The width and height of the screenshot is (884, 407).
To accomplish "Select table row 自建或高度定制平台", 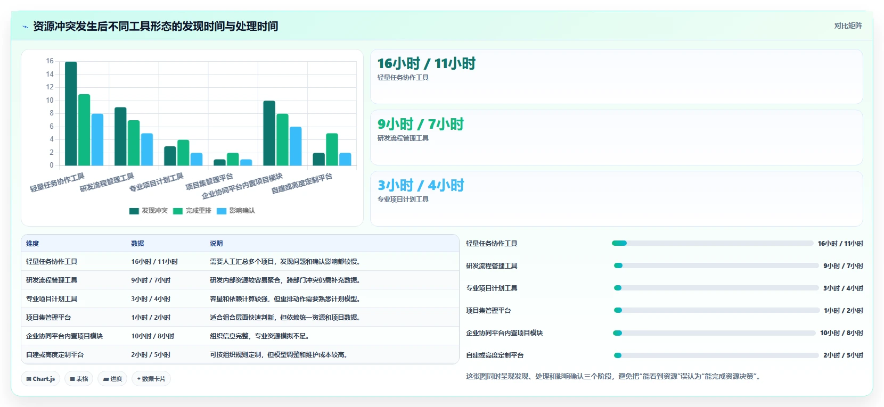I will point(240,355).
